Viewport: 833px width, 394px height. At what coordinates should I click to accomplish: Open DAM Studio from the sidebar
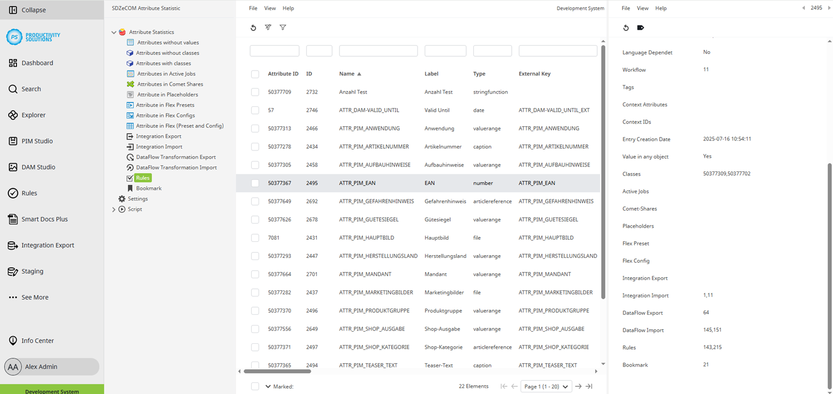tap(12, 166)
